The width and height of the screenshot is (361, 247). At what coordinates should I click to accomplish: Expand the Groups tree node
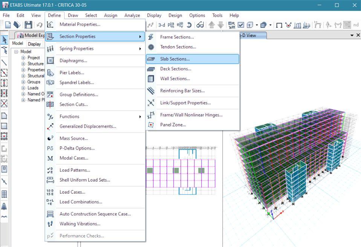(x=23, y=82)
